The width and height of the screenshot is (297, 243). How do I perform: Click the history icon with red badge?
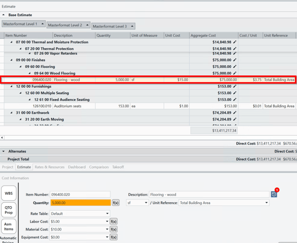tap(274, 194)
